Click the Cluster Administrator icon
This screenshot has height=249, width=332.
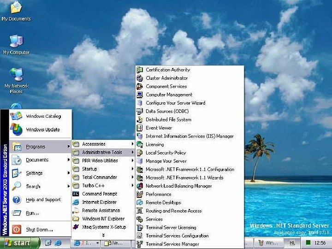coord(140,78)
